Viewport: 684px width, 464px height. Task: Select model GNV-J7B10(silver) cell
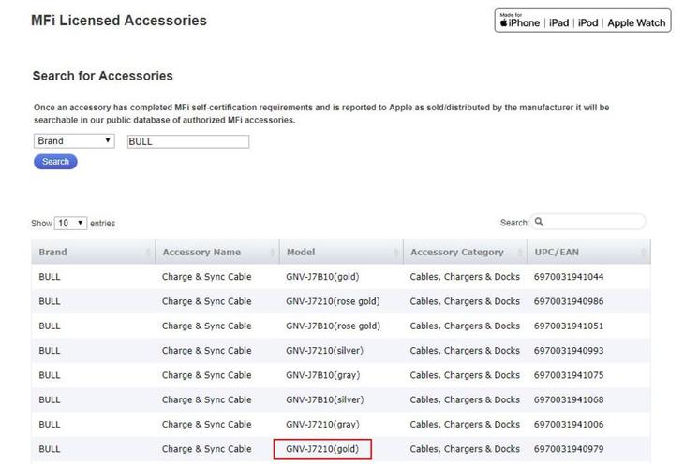coord(325,399)
